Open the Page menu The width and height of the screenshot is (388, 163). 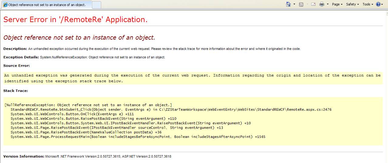[x=337, y=4]
